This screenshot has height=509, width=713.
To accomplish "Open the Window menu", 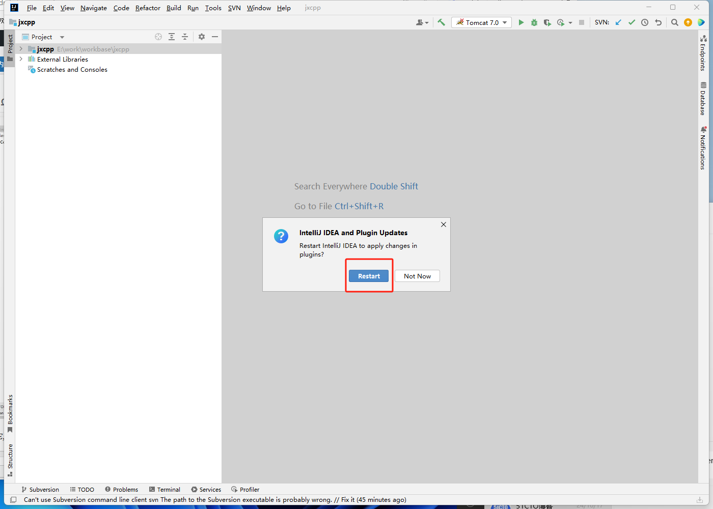I will 259,8.
